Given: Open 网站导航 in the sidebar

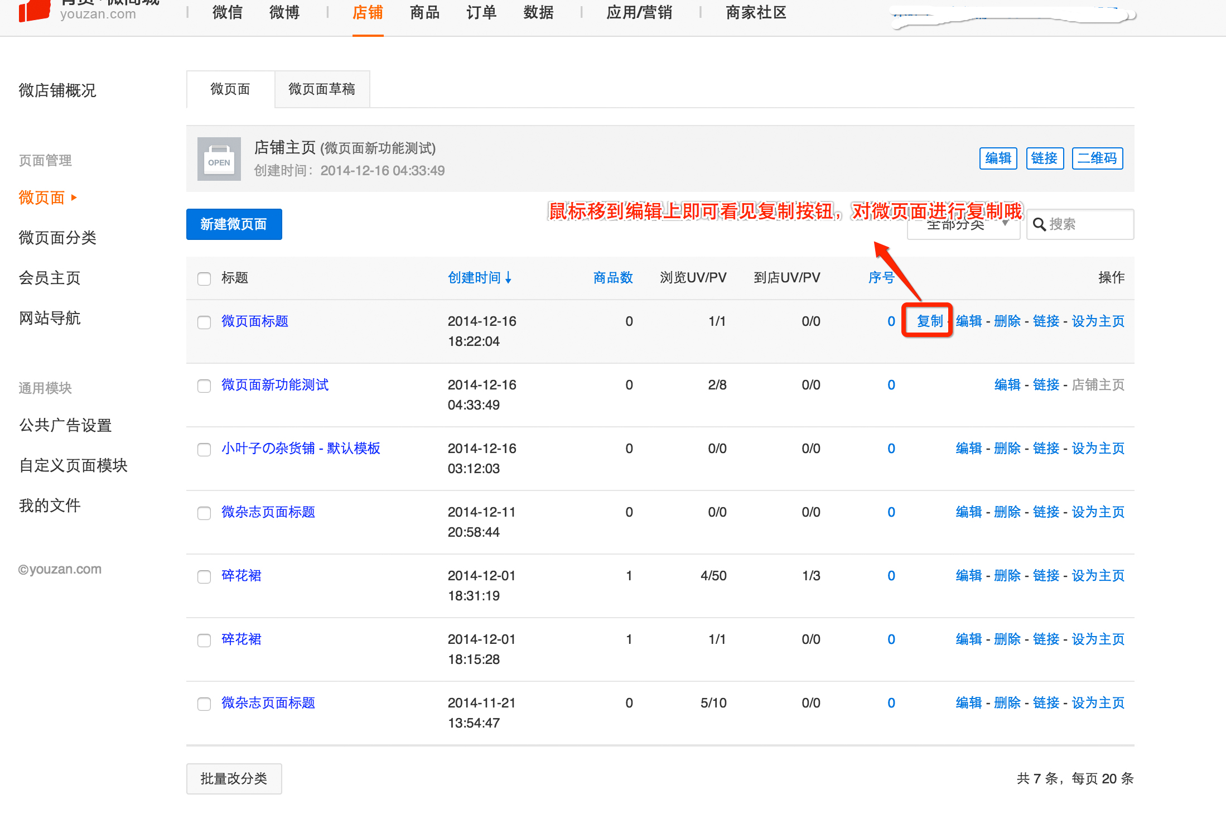Looking at the screenshot, I should point(50,318).
